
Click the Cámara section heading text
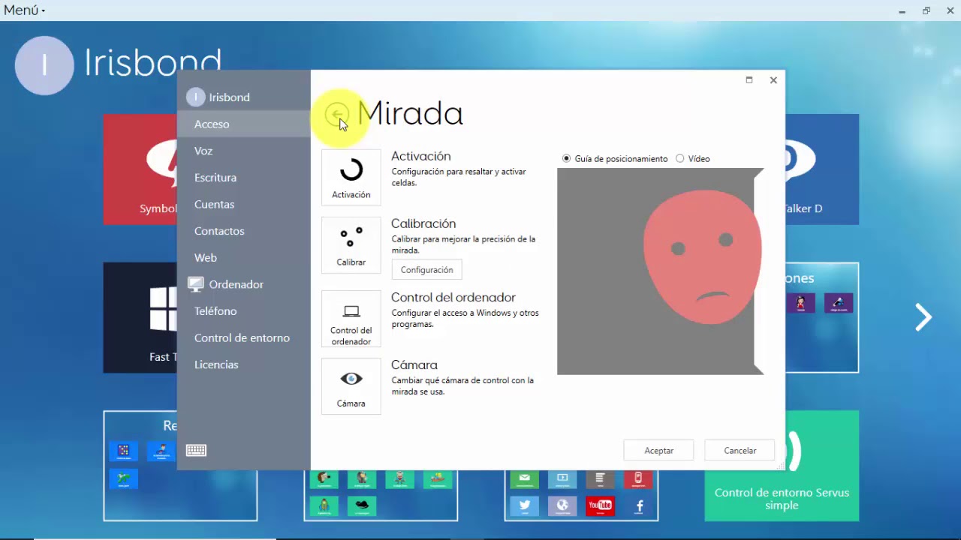[414, 364]
